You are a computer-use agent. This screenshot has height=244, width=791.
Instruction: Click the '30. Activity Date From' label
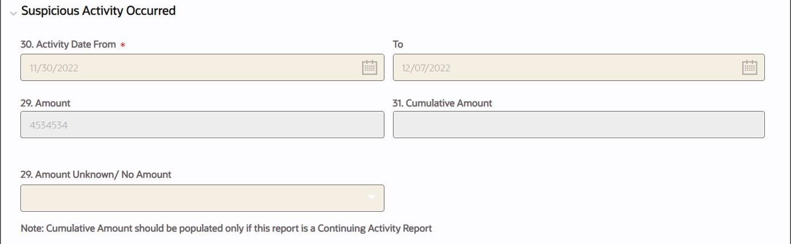click(68, 44)
